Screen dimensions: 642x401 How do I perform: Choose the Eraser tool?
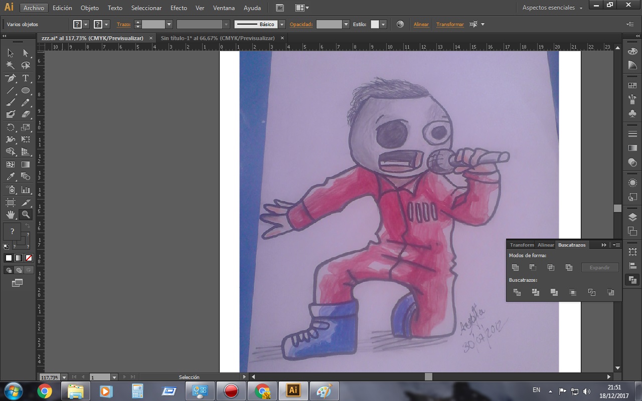[x=26, y=115]
